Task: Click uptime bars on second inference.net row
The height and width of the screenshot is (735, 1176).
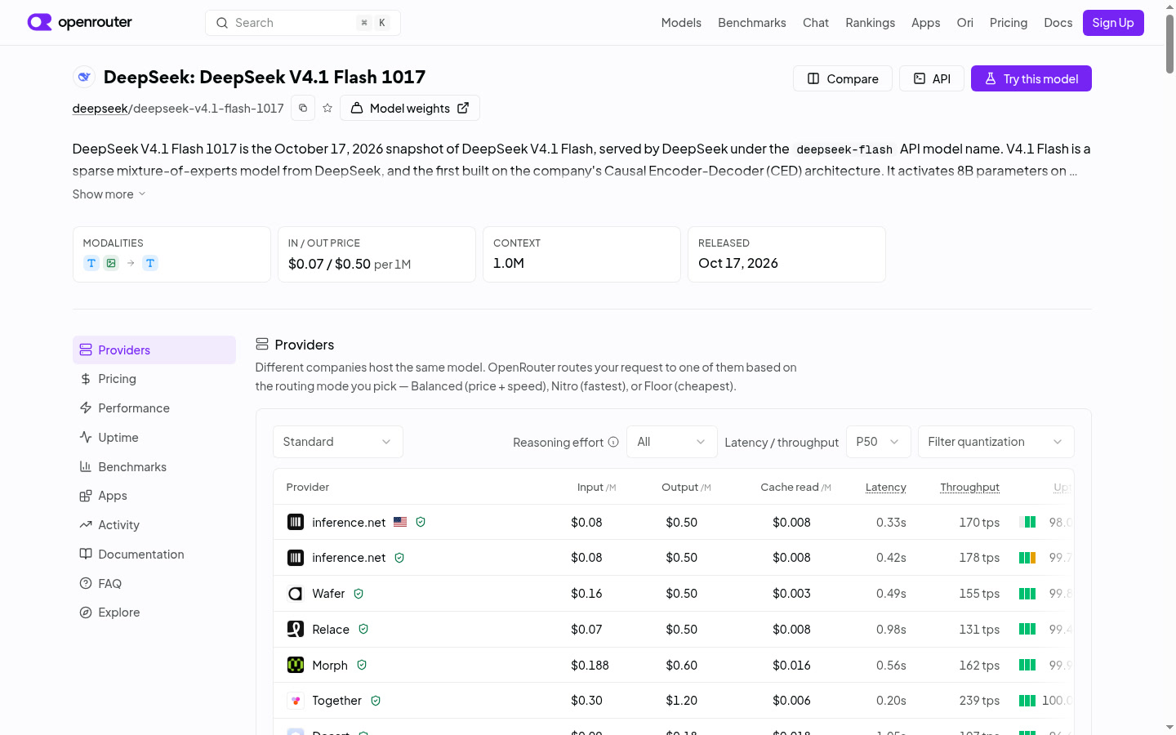Action: click(1027, 558)
